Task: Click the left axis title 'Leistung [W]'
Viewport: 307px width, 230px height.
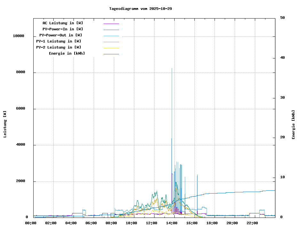Action: point(5,124)
